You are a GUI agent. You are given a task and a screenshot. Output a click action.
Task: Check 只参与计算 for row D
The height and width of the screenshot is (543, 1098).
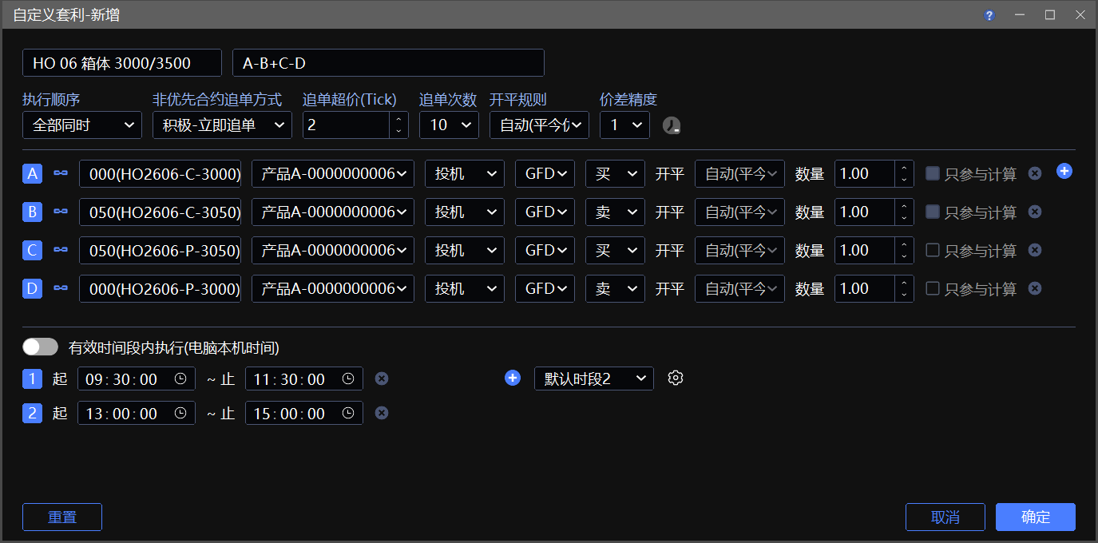pyautogui.click(x=932, y=288)
